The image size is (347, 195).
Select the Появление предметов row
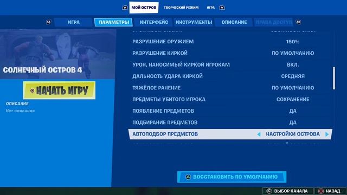point(230,110)
